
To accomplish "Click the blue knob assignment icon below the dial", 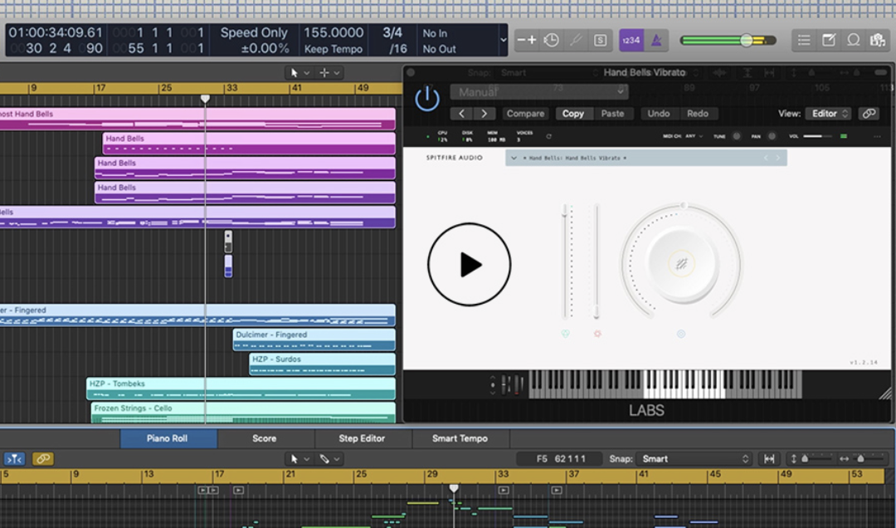I will 681,334.
